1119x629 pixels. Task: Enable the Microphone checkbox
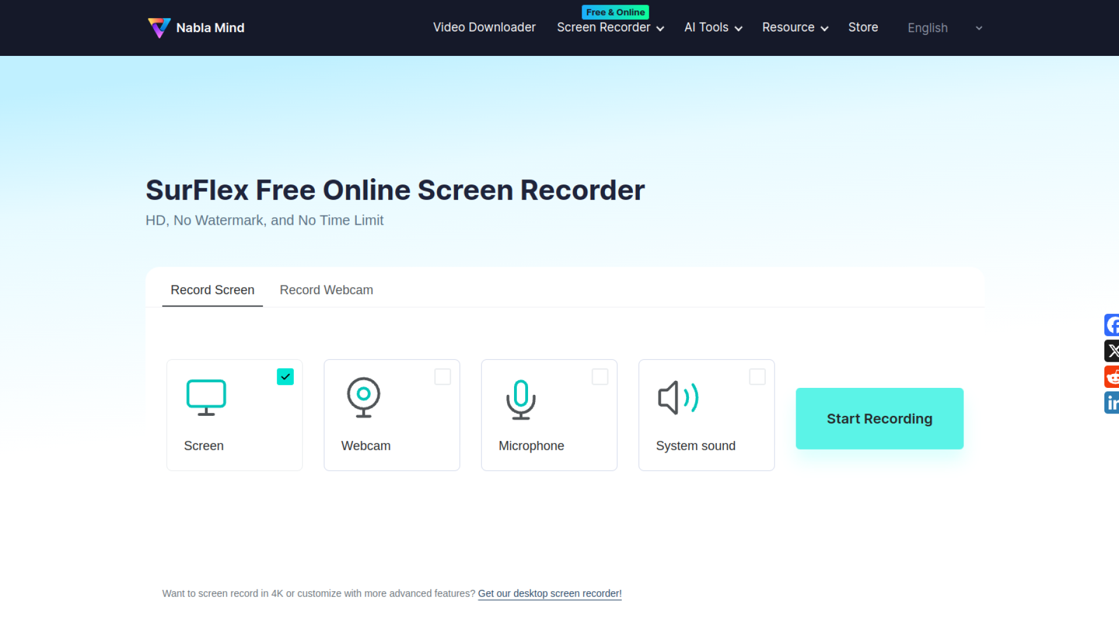tap(600, 377)
